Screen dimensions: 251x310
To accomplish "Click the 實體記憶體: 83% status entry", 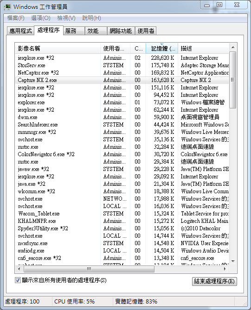I will (136, 302).
